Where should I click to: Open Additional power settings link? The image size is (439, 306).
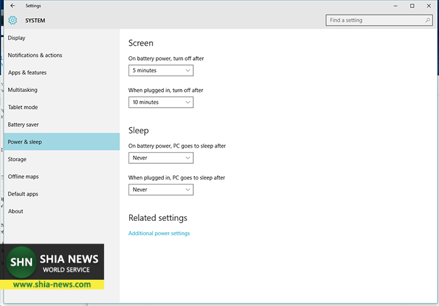point(159,233)
